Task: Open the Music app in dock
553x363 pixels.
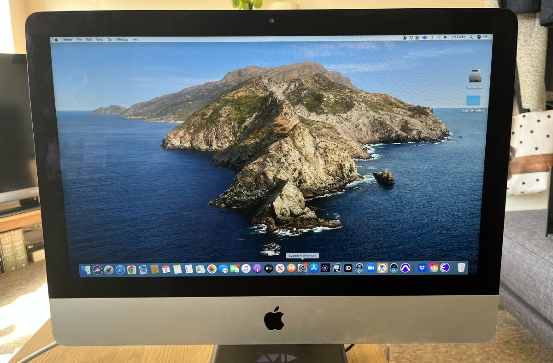Action: pos(246,269)
